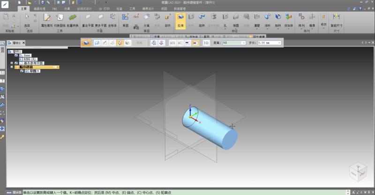The image size is (375, 195).
Task: Toggle the 基本参考平面 checkbox
Action: 16,63
